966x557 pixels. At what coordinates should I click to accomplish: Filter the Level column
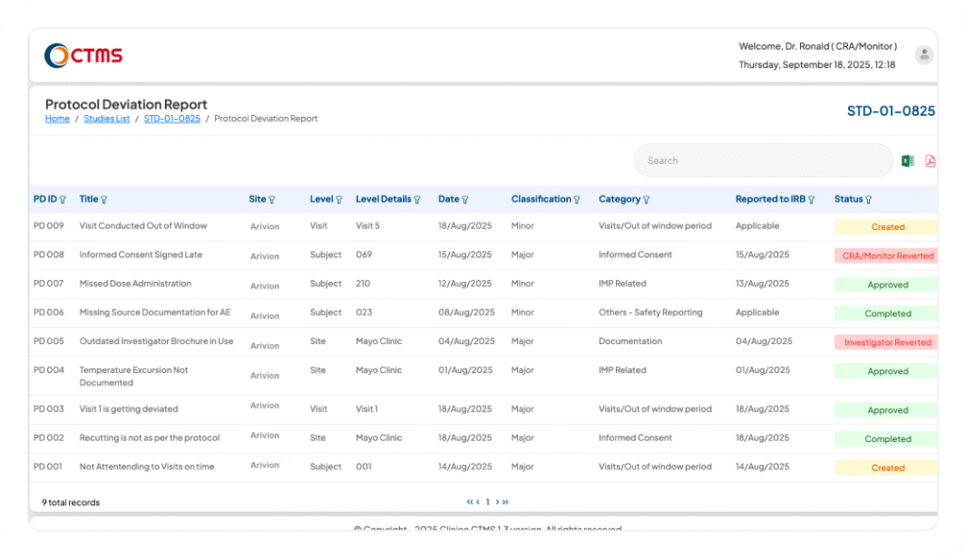[x=339, y=200]
